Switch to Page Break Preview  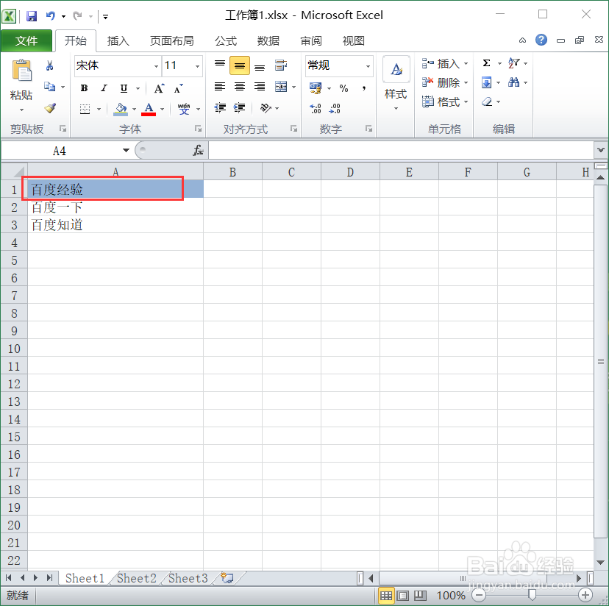click(x=420, y=596)
